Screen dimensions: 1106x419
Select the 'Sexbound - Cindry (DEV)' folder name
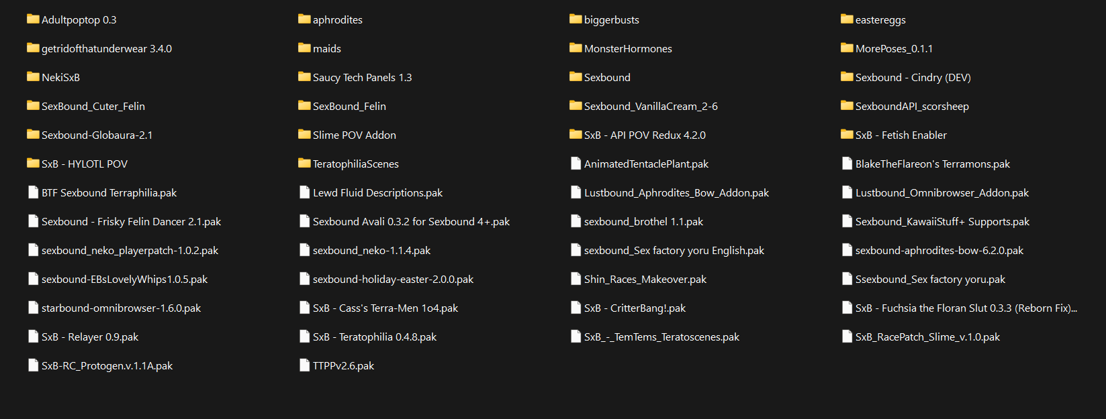(x=913, y=78)
